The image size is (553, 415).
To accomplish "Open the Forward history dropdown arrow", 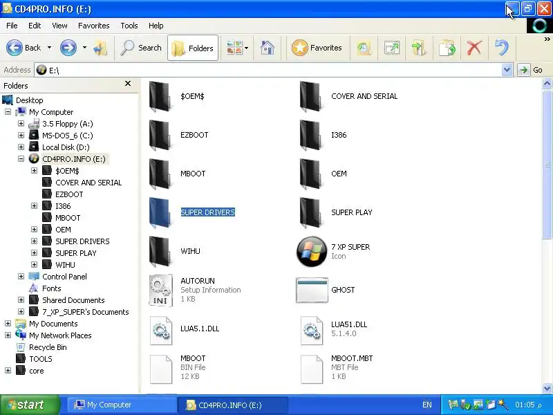I will 84,48.
